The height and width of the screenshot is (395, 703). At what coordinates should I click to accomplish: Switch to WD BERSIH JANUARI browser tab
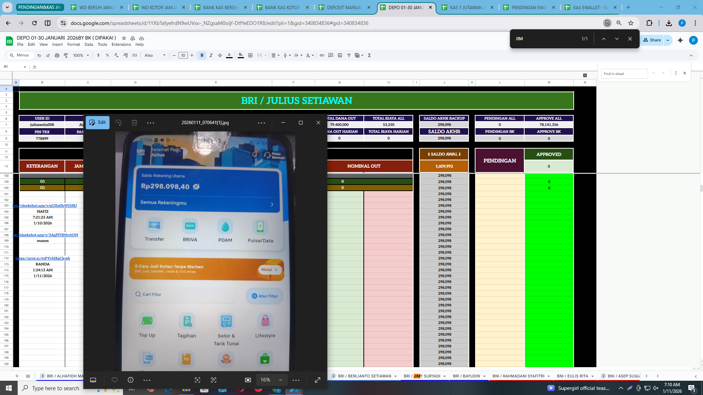coord(97,7)
